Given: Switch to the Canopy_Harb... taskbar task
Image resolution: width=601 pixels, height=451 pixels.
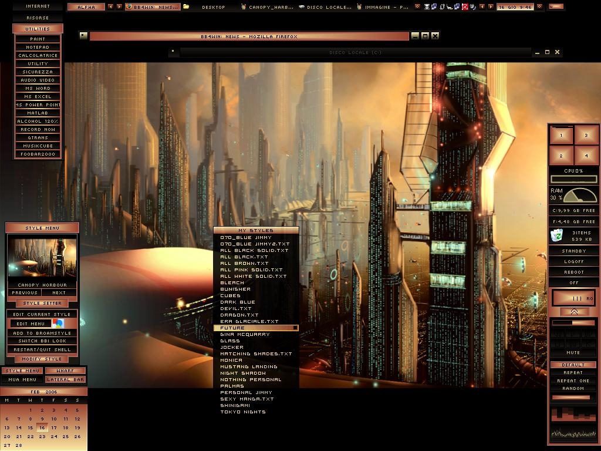Looking at the screenshot, I should point(267,7).
